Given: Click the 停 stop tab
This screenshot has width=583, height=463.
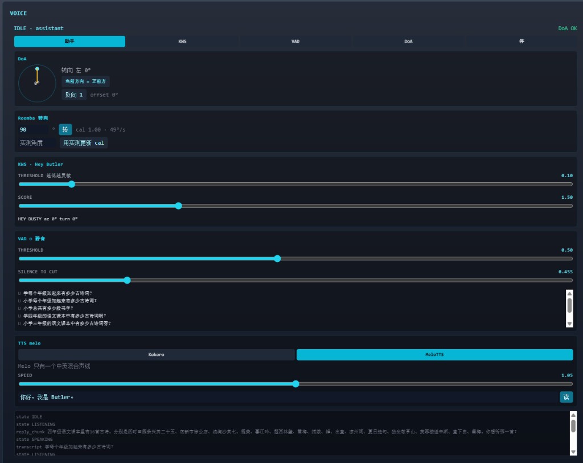Looking at the screenshot, I should point(522,41).
